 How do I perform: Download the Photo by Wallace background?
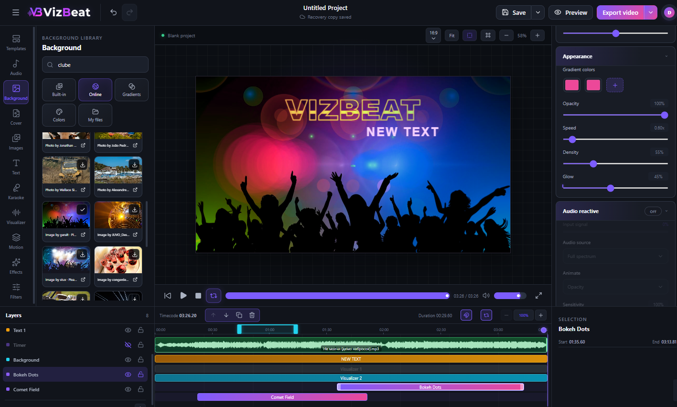point(83,164)
